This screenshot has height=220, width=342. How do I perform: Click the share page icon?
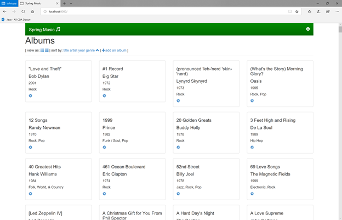tap(328, 12)
